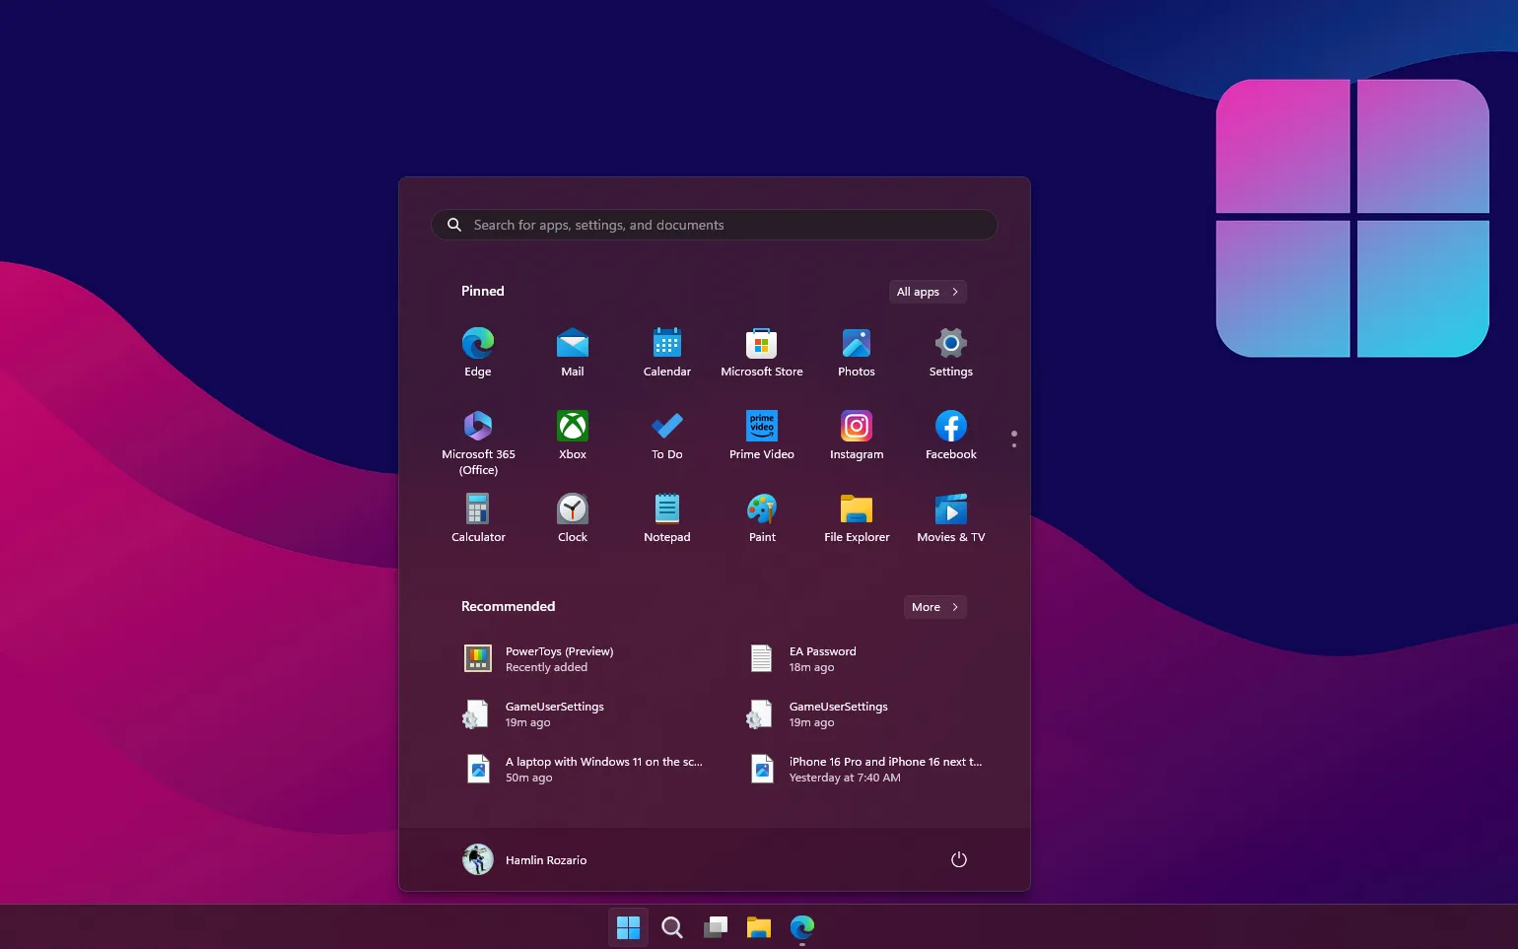Open Microsoft Store from pinned apps
Image resolution: width=1518 pixels, height=949 pixels.
[761, 352]
